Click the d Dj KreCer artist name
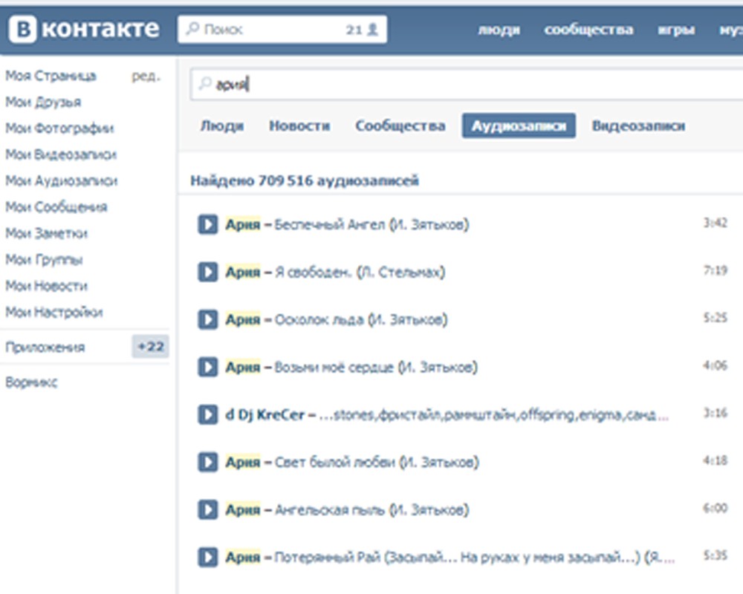The image size is (743, 594). tap(265, 414)
